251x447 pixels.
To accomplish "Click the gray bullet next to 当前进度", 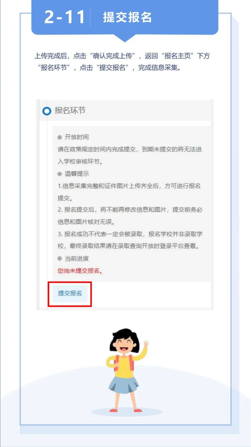I will click(60, 258).
